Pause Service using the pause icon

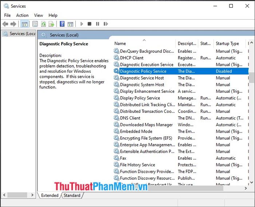98,24
